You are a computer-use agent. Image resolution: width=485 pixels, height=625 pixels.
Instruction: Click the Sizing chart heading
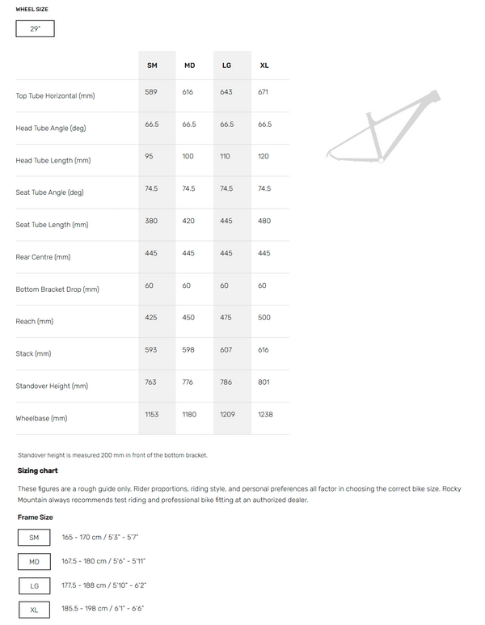37,471
